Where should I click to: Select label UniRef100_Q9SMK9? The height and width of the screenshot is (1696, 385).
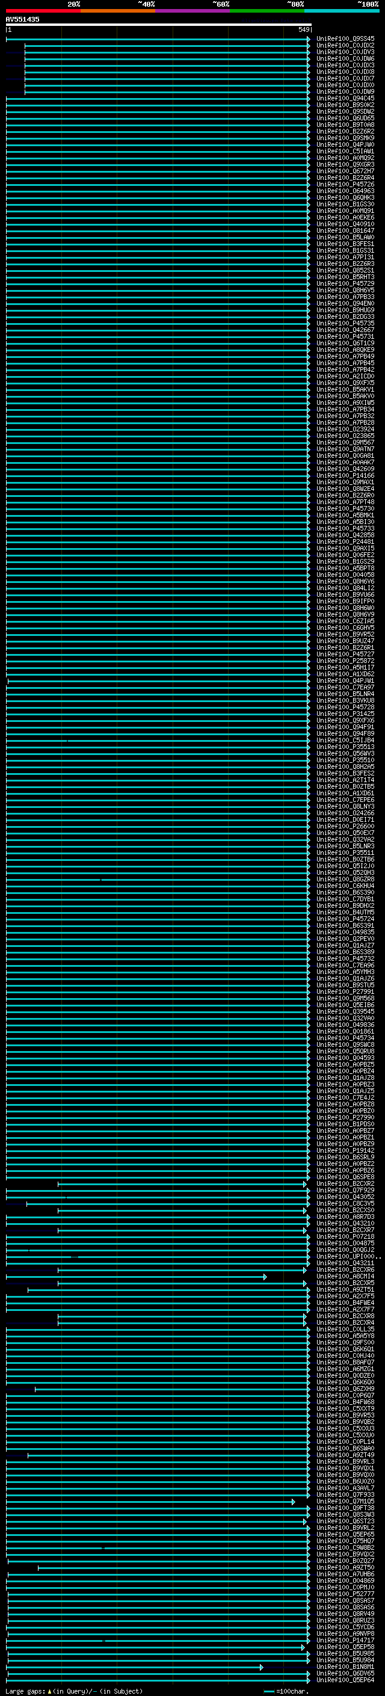(345, 138)
